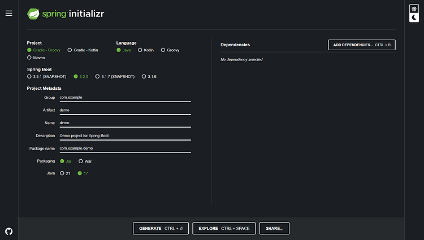Click the Share button
Screen dimensions: 424x240
[274, 228]
